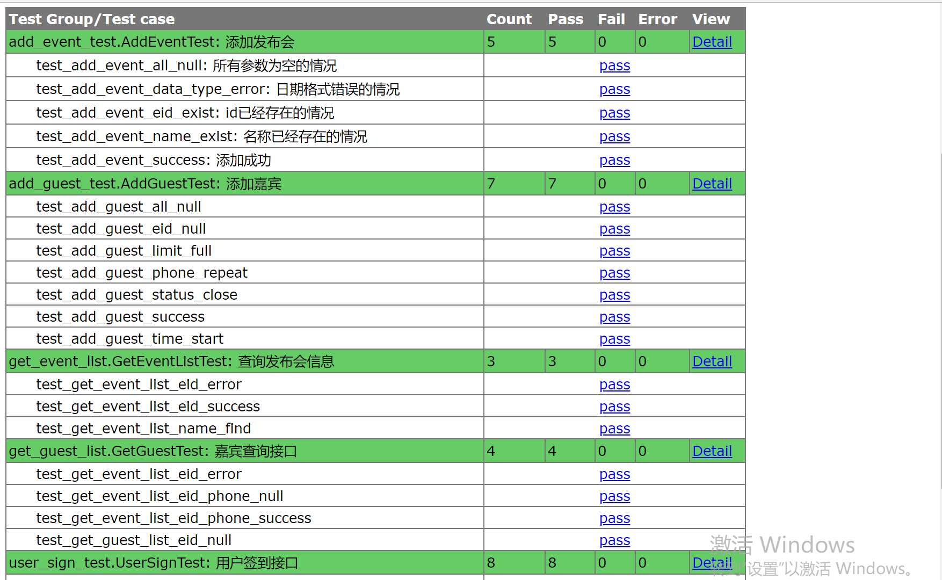Click test name test_get_guest_list_eid_null
Viewport: 942px width, 580px height.
pos(134,540)
